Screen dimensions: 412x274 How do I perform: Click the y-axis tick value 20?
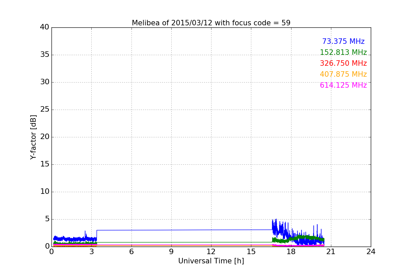45,137
